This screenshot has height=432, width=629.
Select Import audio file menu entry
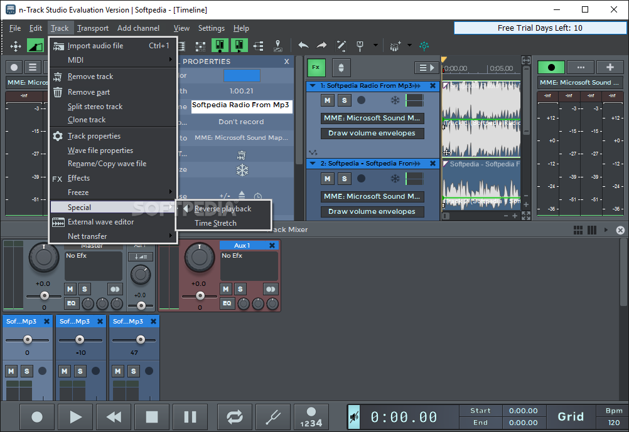click(x=113, y=46)
